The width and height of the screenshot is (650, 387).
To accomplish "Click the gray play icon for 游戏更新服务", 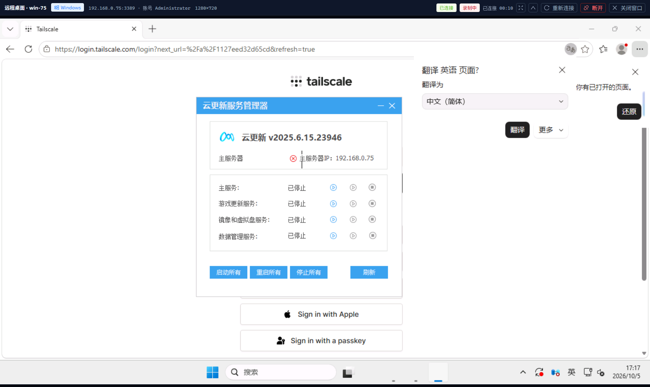I will [x=353, y=204].
